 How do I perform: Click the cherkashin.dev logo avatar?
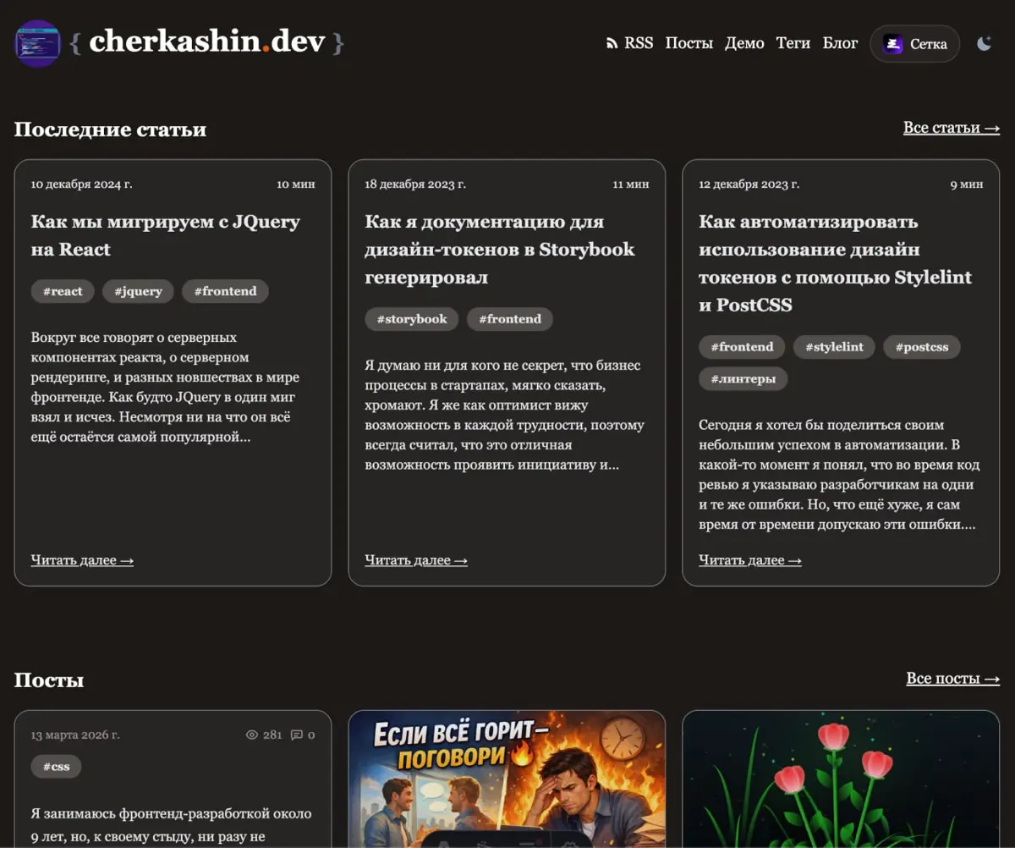tap(37, 43)
